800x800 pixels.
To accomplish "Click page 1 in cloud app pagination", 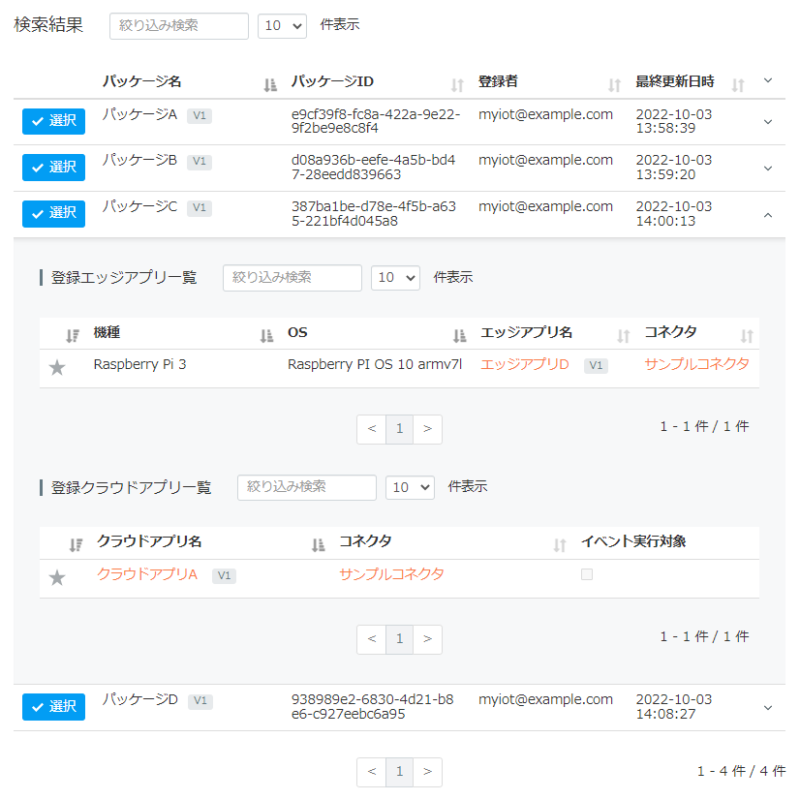I will tap(399, 639).
